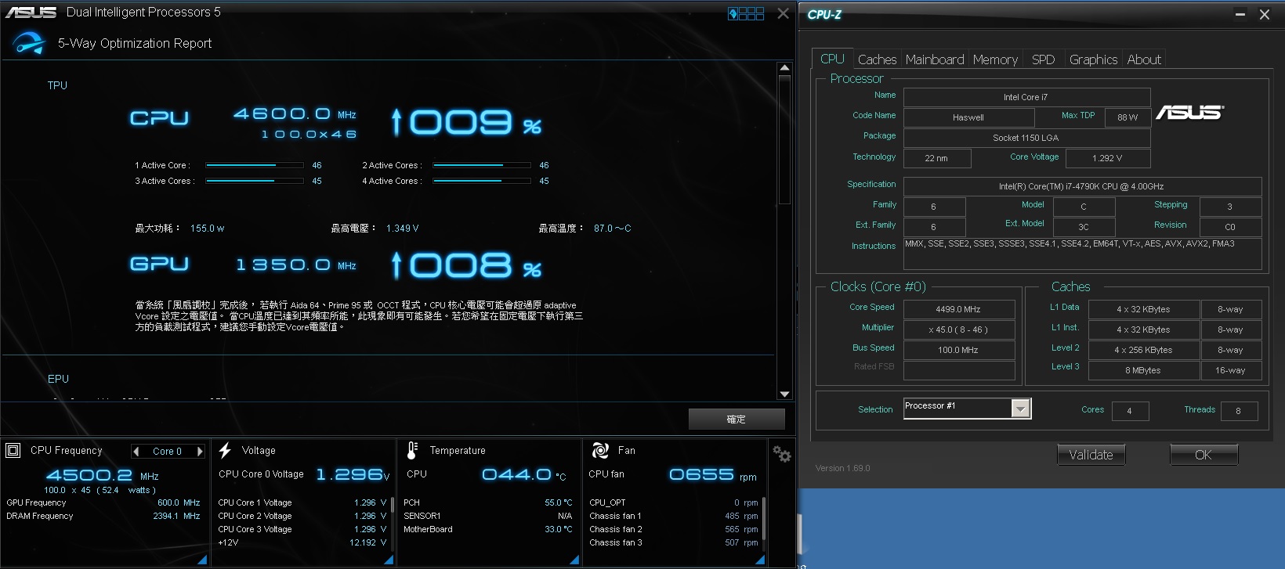Click the Core Speed field 4499.0 MHz
This screenshot has width=1285, height=569.
pyautogui.click(x=959, y=309)
